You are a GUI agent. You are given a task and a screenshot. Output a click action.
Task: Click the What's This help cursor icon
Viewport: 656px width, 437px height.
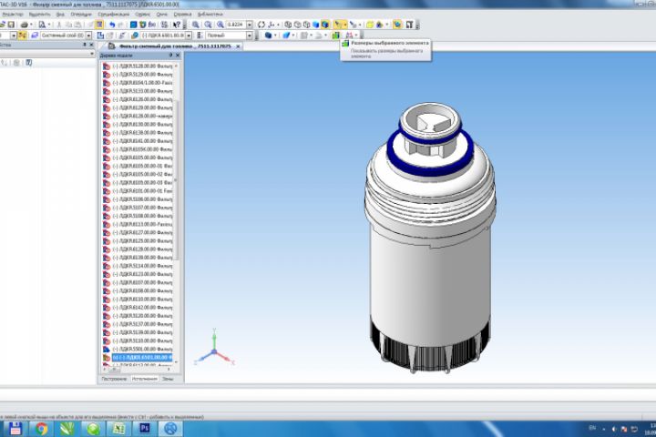177,25
